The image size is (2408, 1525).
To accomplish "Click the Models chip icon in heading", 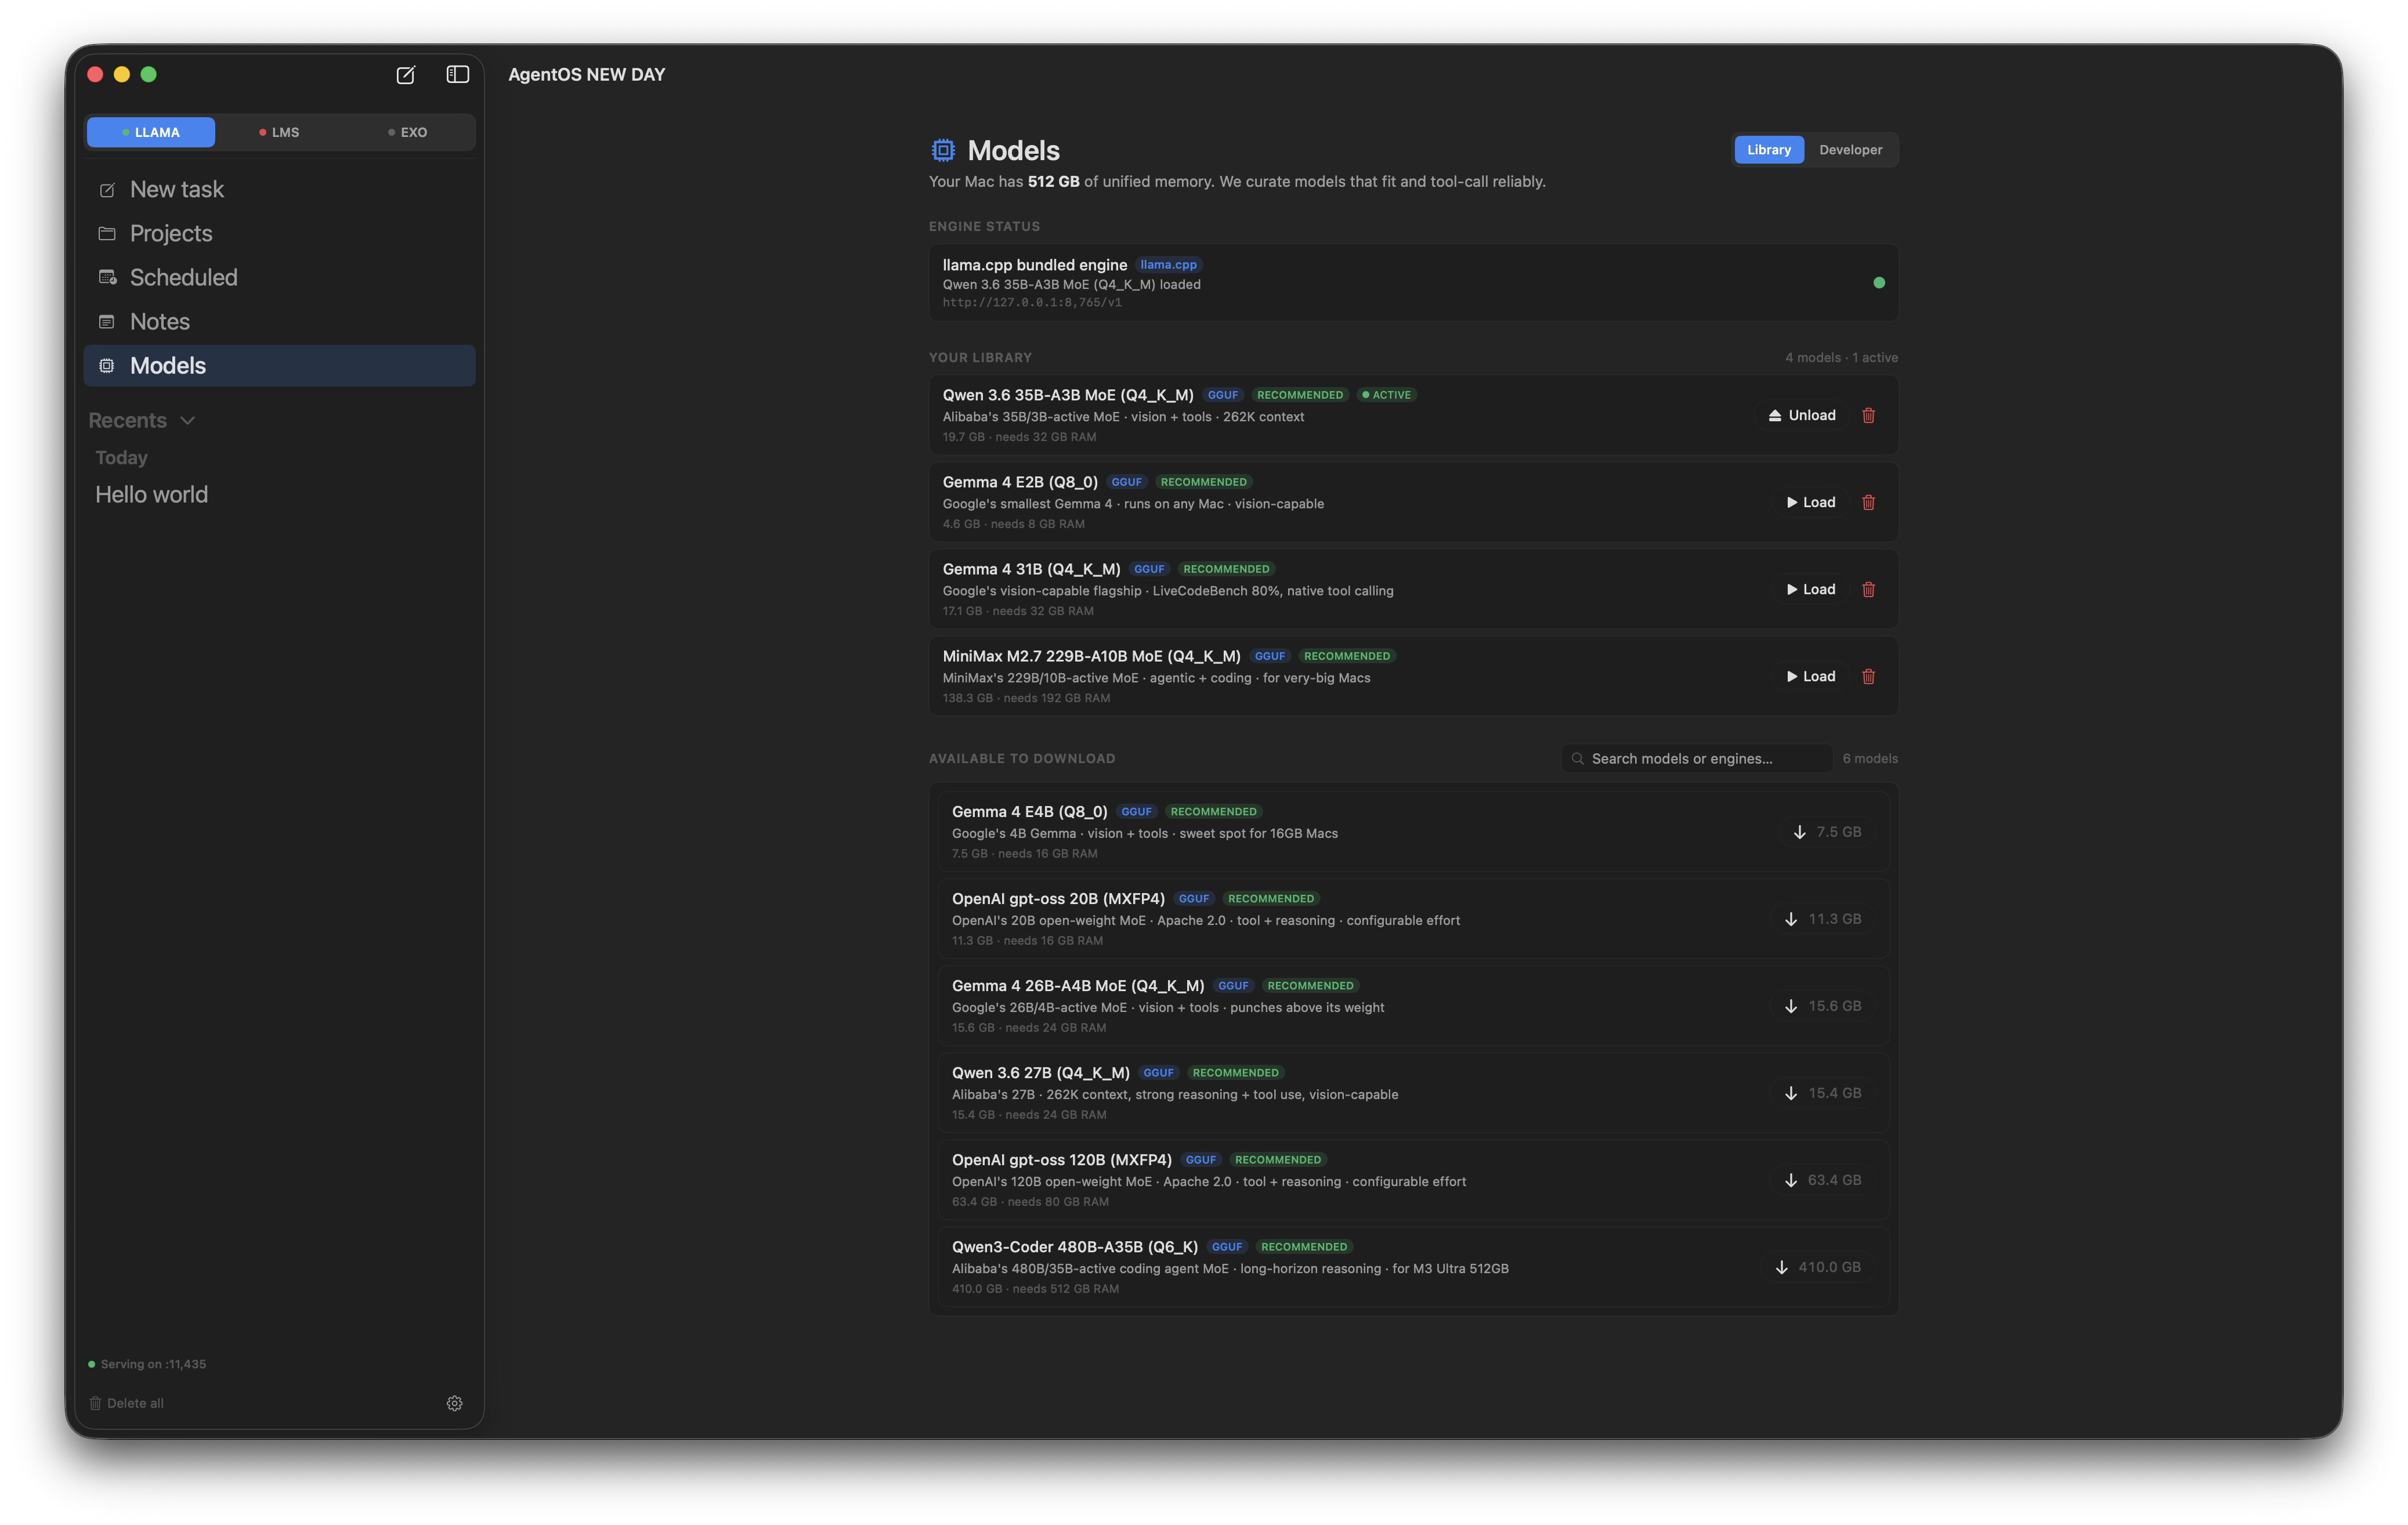I will click(x=942, y=150).
